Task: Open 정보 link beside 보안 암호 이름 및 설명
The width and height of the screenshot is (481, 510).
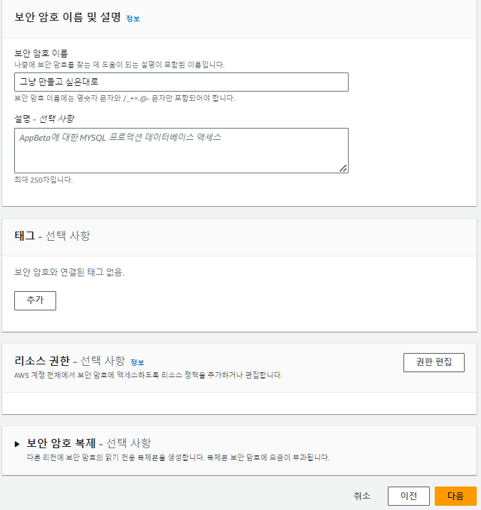Action: point(133,19)
